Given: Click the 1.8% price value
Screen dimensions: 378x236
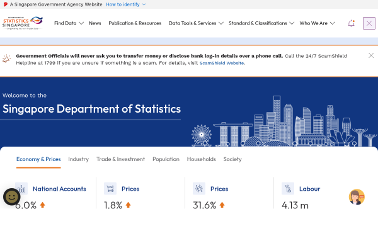Looking at the screenshot, I should pos(113,205).
